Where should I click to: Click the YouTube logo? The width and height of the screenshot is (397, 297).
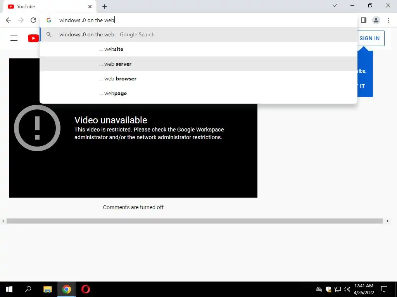33,38
